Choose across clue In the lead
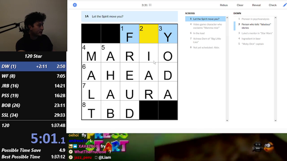 pos(205,33)
